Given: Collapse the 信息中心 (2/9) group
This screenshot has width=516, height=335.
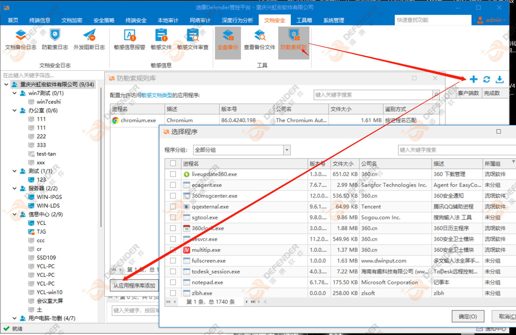Looking at the screenshot, I should tap(14, 214).
